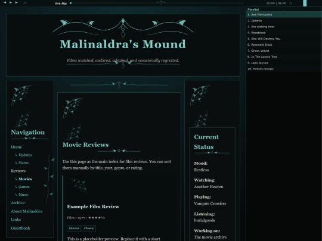Open the Updates sub-link under Home

coord(25,155)
